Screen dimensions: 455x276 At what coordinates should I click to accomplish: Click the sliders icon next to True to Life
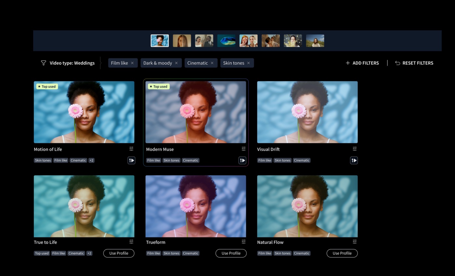point(131,242)
